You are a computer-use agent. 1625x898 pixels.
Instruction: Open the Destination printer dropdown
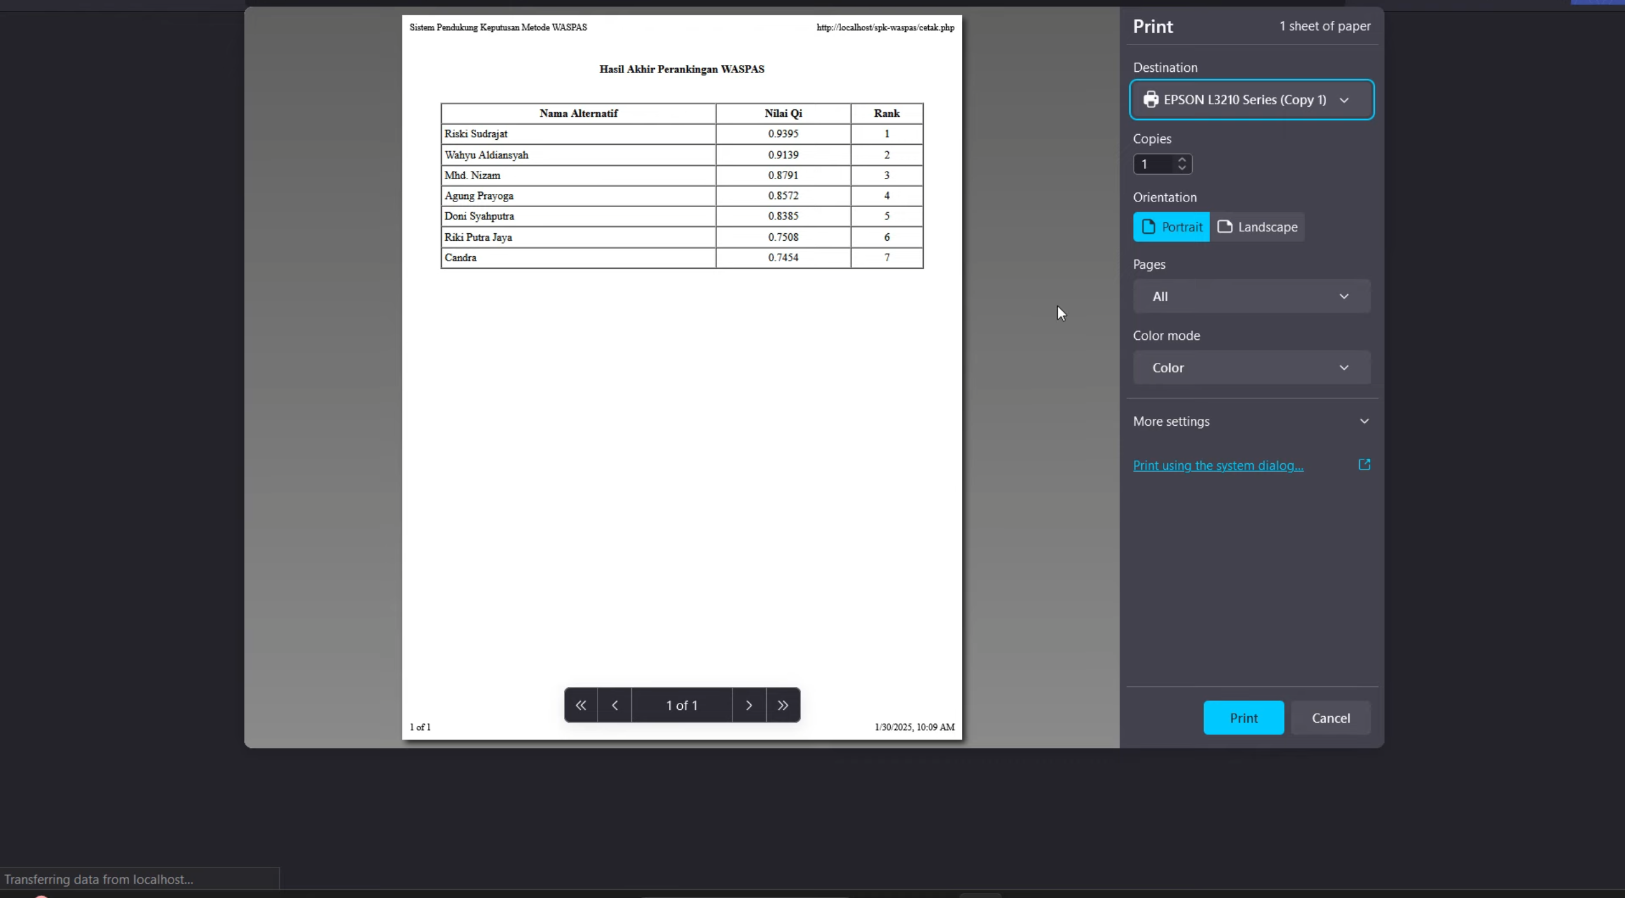1251,100
